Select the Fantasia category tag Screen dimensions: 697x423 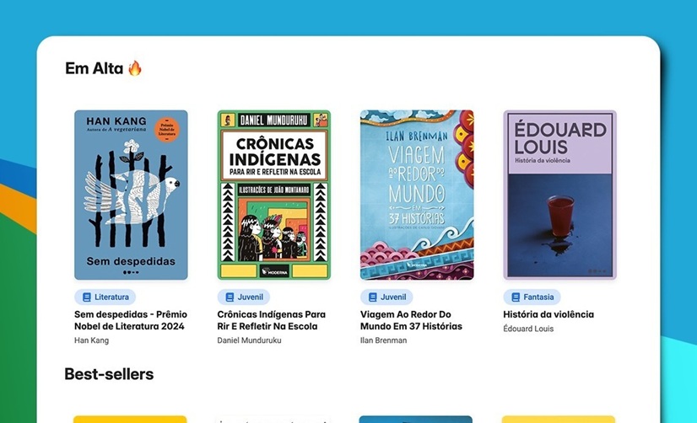pyautogui.click(x=532, y=297)
